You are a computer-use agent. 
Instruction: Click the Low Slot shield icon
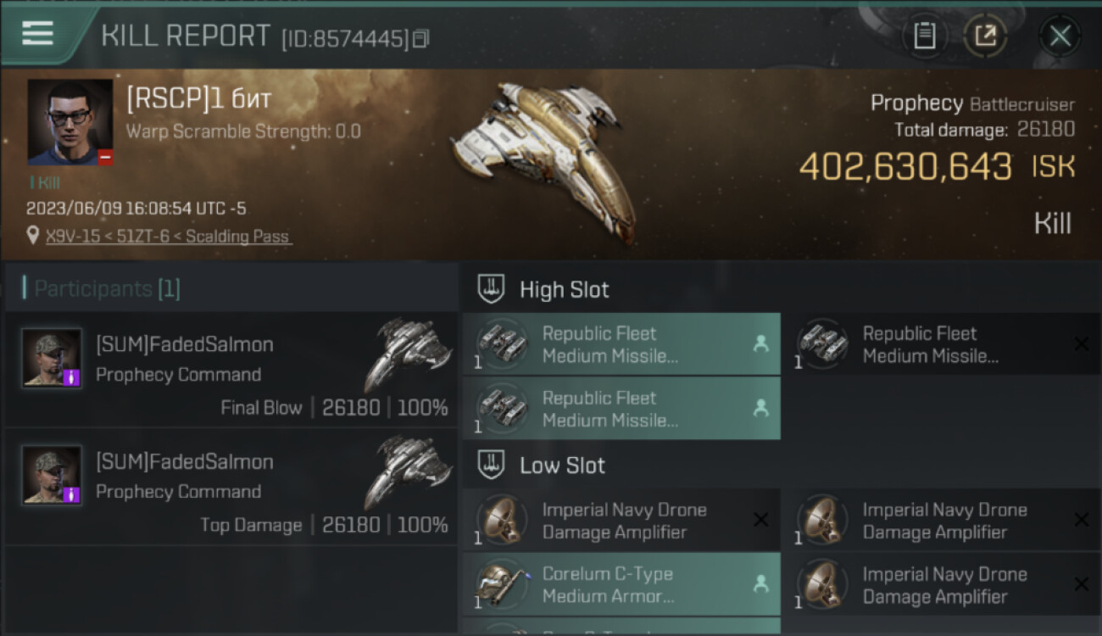click(x=492, y=465)
